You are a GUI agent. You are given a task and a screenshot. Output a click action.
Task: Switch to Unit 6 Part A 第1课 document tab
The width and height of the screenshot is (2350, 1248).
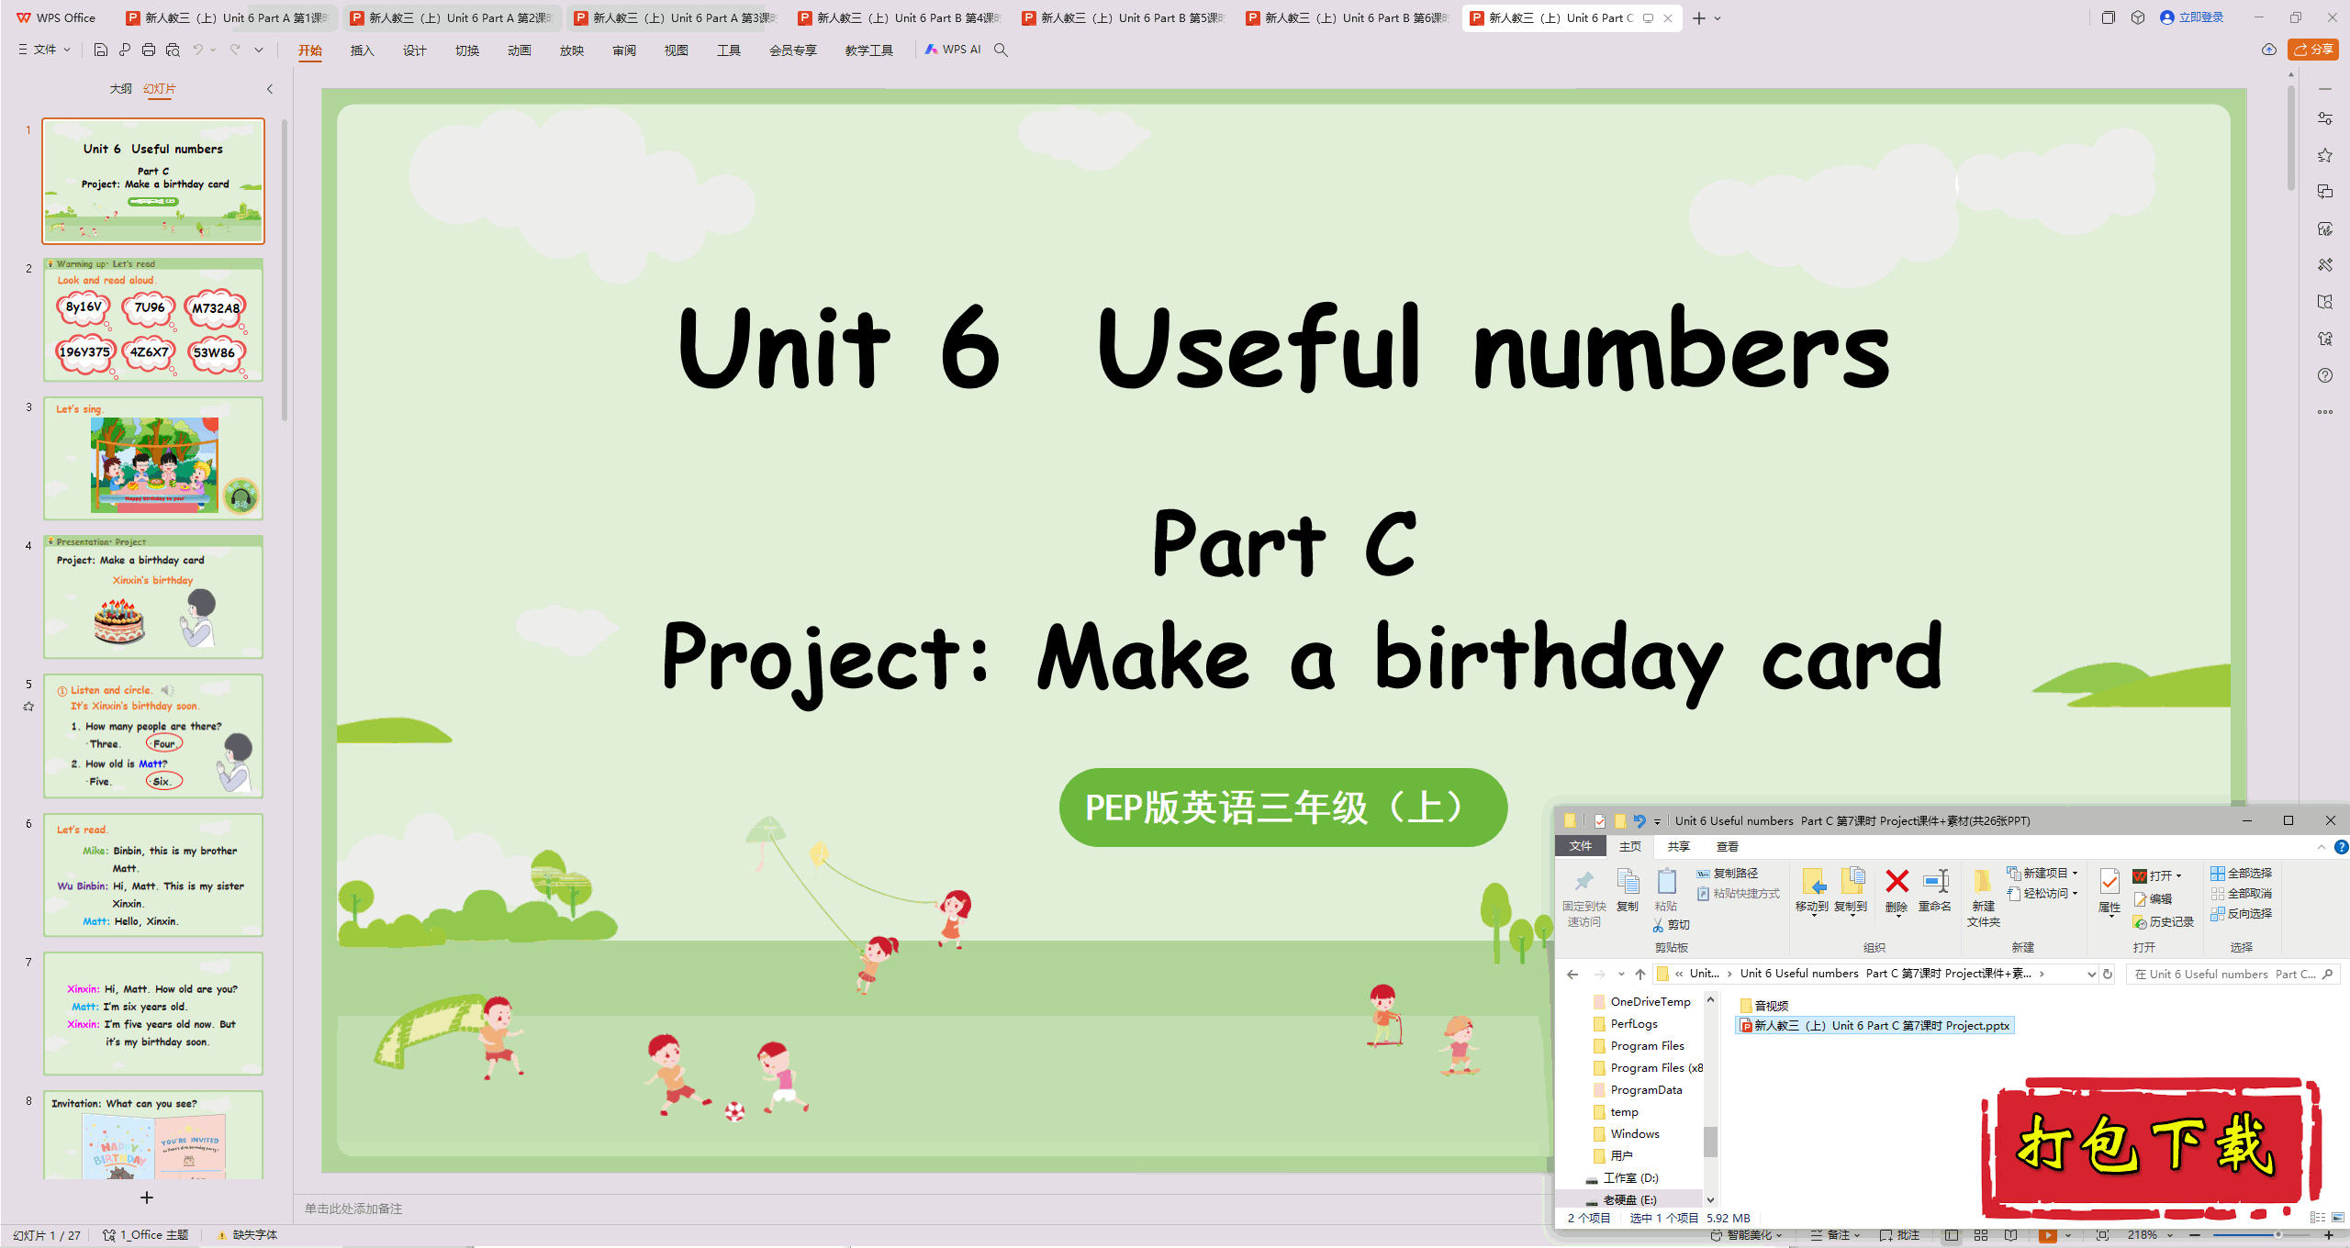click(226, 17)
